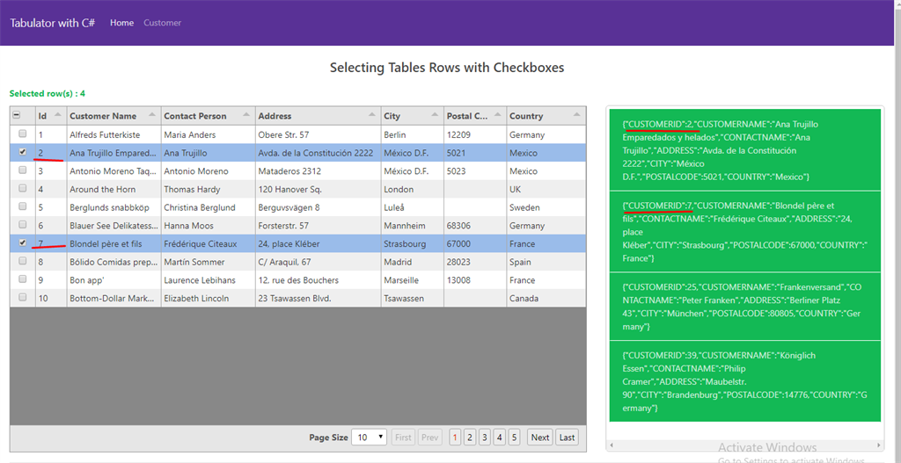Open the Page Size dropdown

(x=370, y=438)
